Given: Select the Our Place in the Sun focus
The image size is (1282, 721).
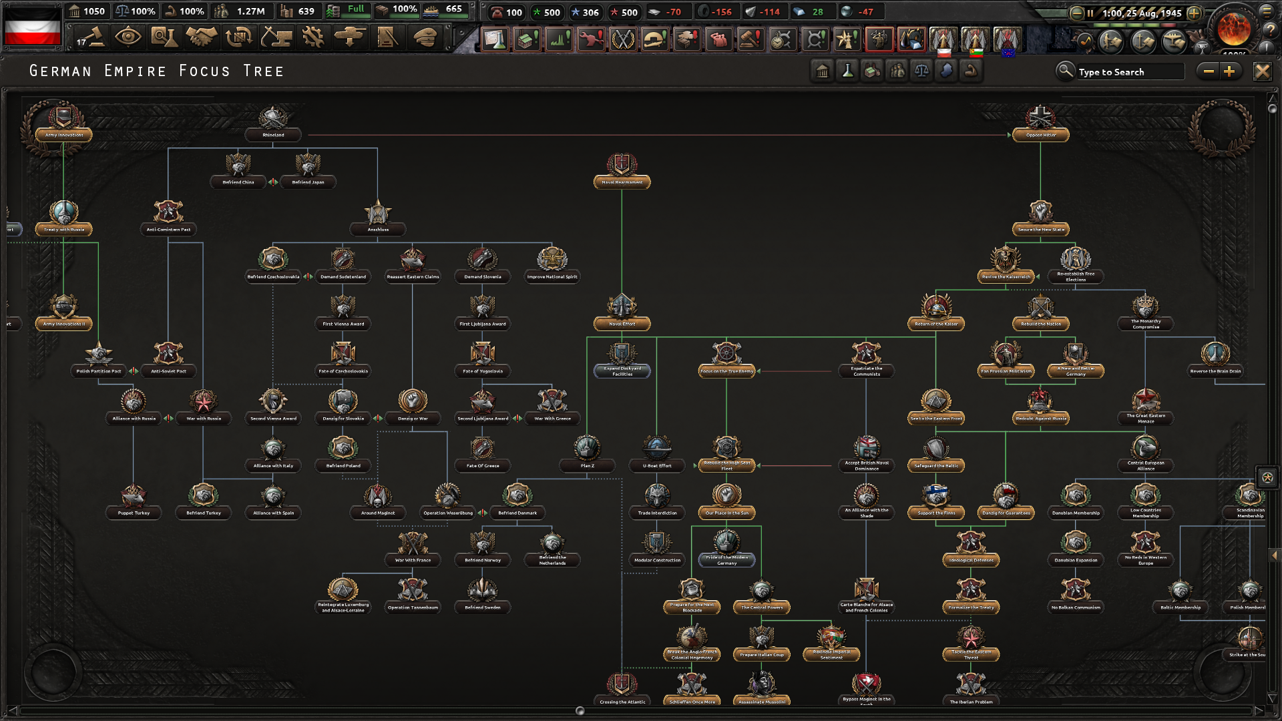Looking at the screenshot, I should click(726, 502).
